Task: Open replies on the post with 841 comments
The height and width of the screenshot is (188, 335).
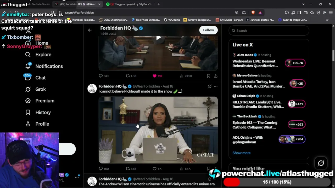Action: pyautogui.click(x=104, y=76)
